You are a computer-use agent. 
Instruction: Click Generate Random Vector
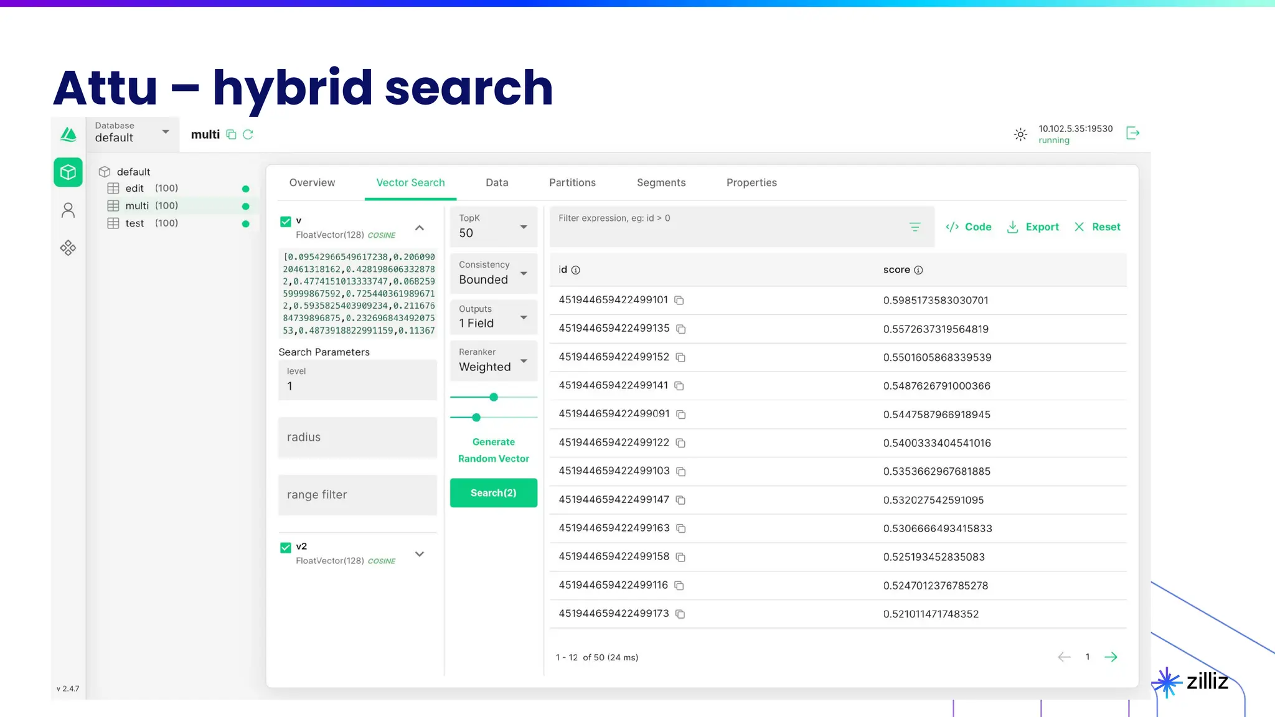tap(494, 450)
